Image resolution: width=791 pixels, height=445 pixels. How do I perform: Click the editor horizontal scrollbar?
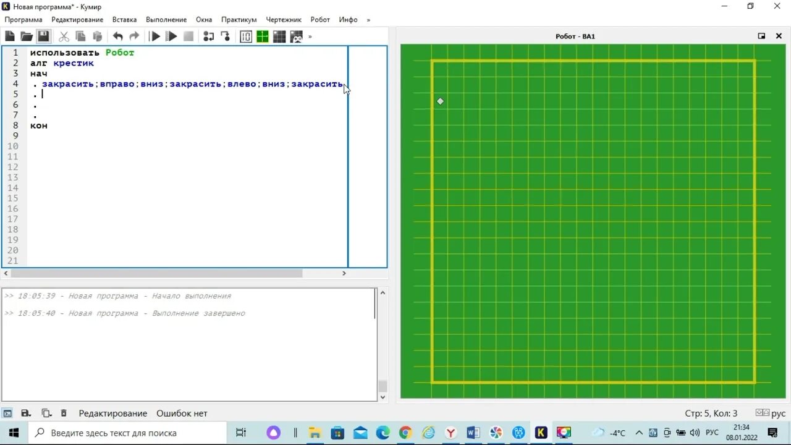pos(156,273)
